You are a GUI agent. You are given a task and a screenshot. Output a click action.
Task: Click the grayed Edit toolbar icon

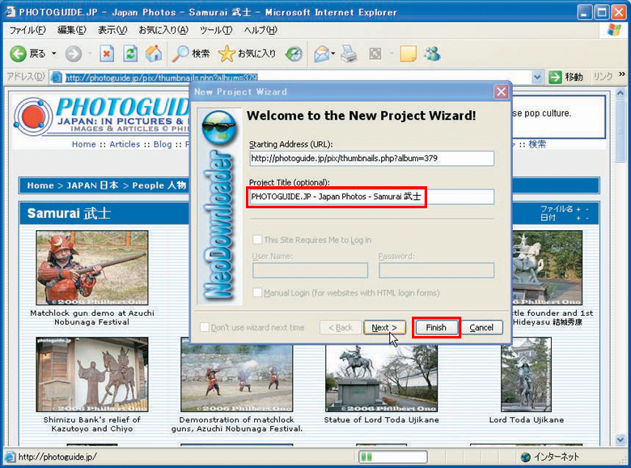tap(375, 53)
